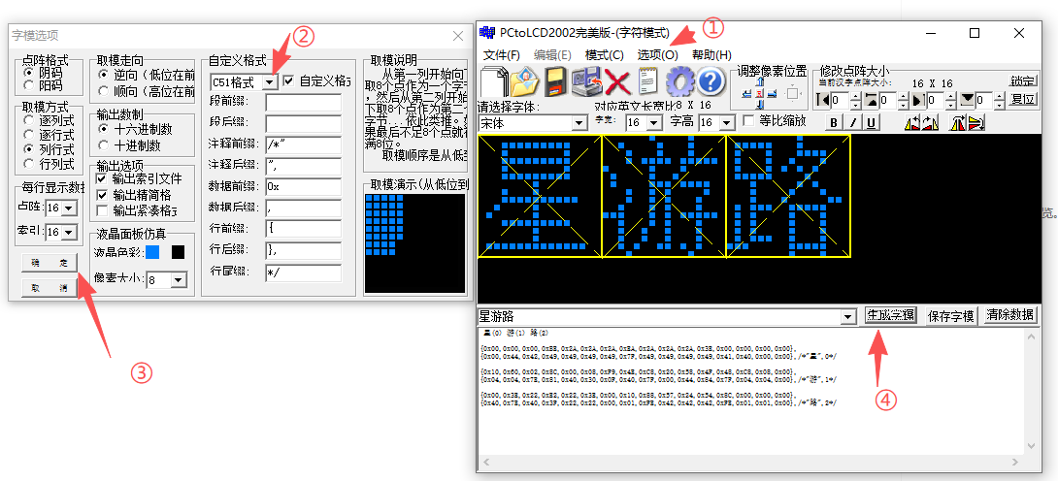The width and height of the screenshot is (1058, 481).
Task: Click the first rotate triangle icon
Action: coord(912,122)
